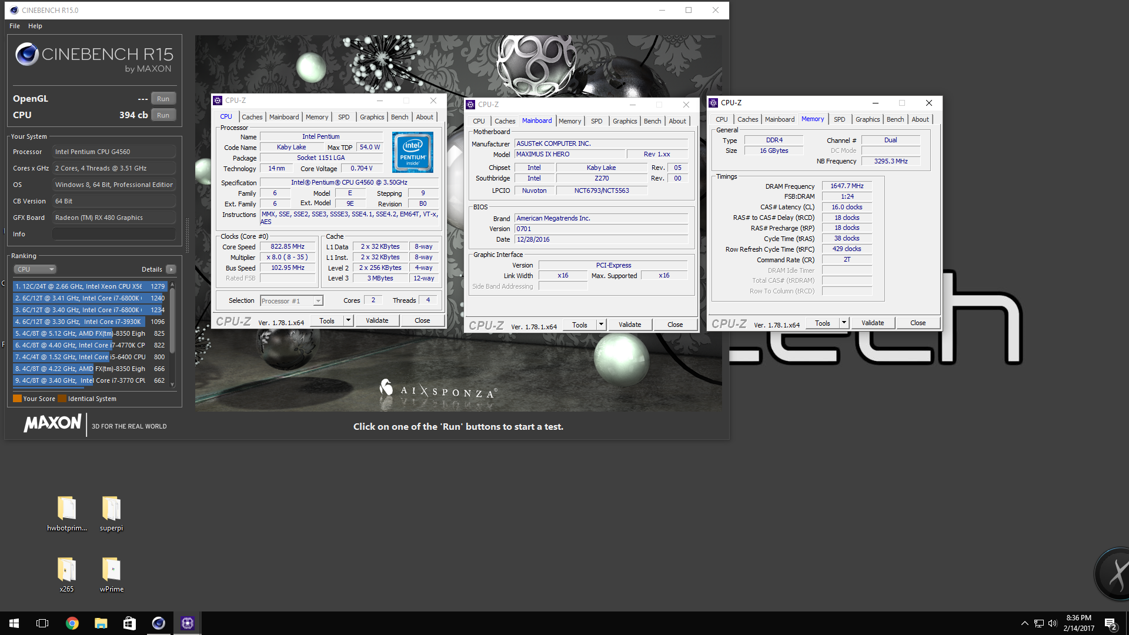
Task: Click the Cinebench logo sphere icon
Action: [x=26, y=54]
